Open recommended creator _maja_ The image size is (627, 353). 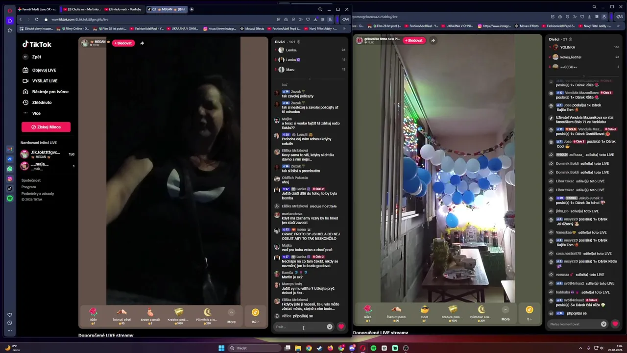(x=48, y=166)
